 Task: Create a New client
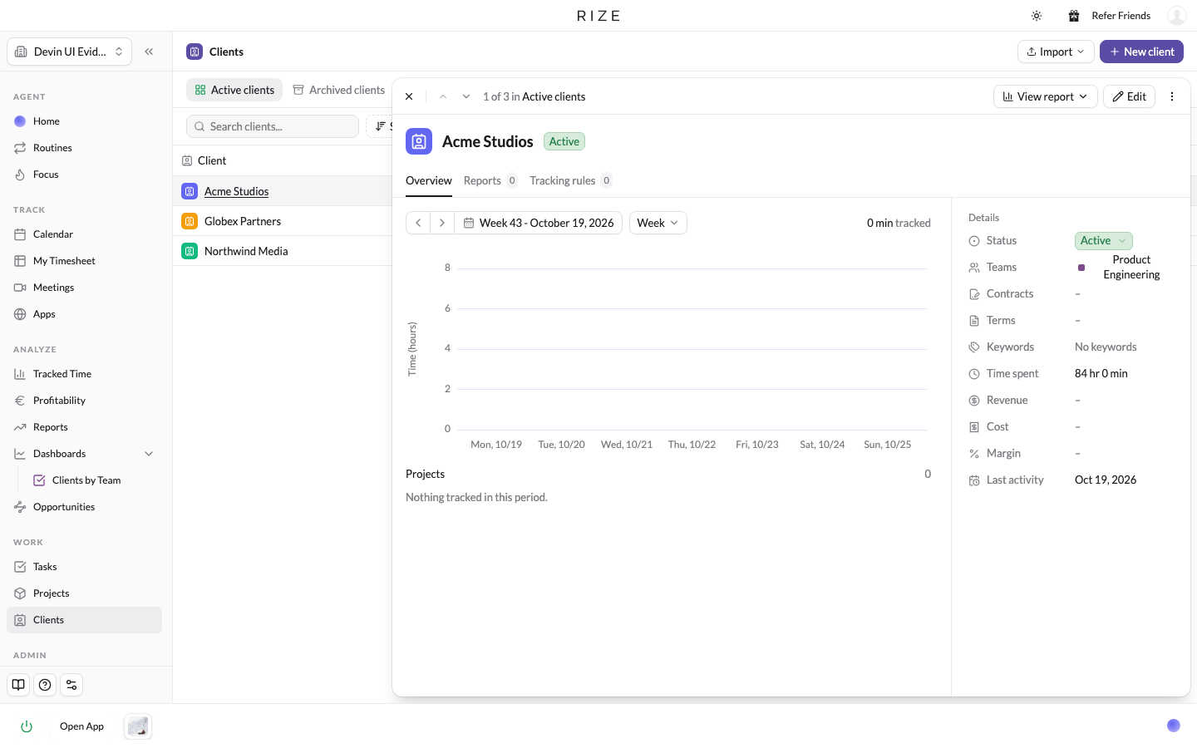tap(1141, 52)
